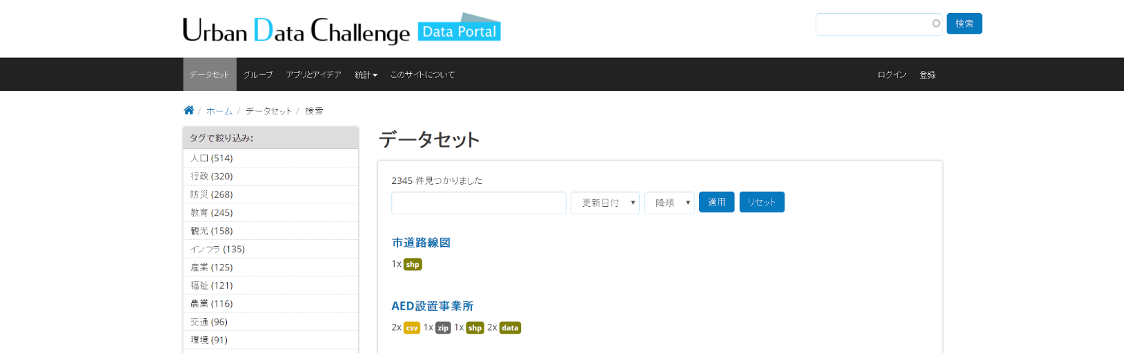Click the shp badge under 市道路線図
This screenshot has height=353, width=1124.
[x=413, y=265]
